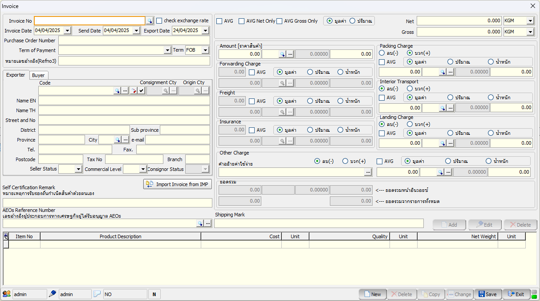Click the eraser icon beside Exporter Code
The width and height of the screenshot is (540, 301).
(x=133, y=91)
